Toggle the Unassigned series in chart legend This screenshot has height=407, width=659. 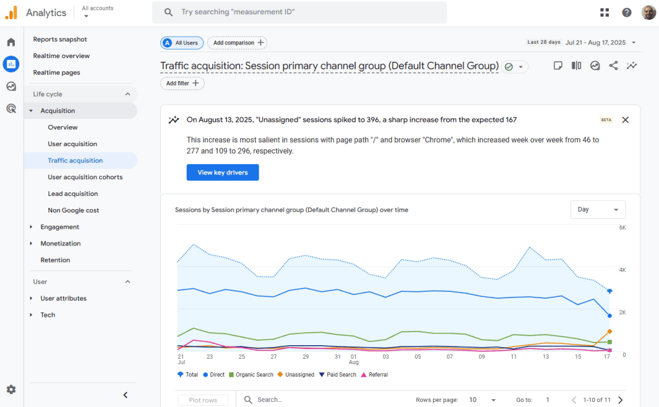point(296,375)
